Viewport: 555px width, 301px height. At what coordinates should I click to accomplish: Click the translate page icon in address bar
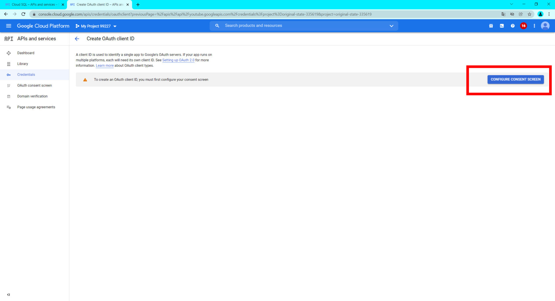[x=503, y=14]
